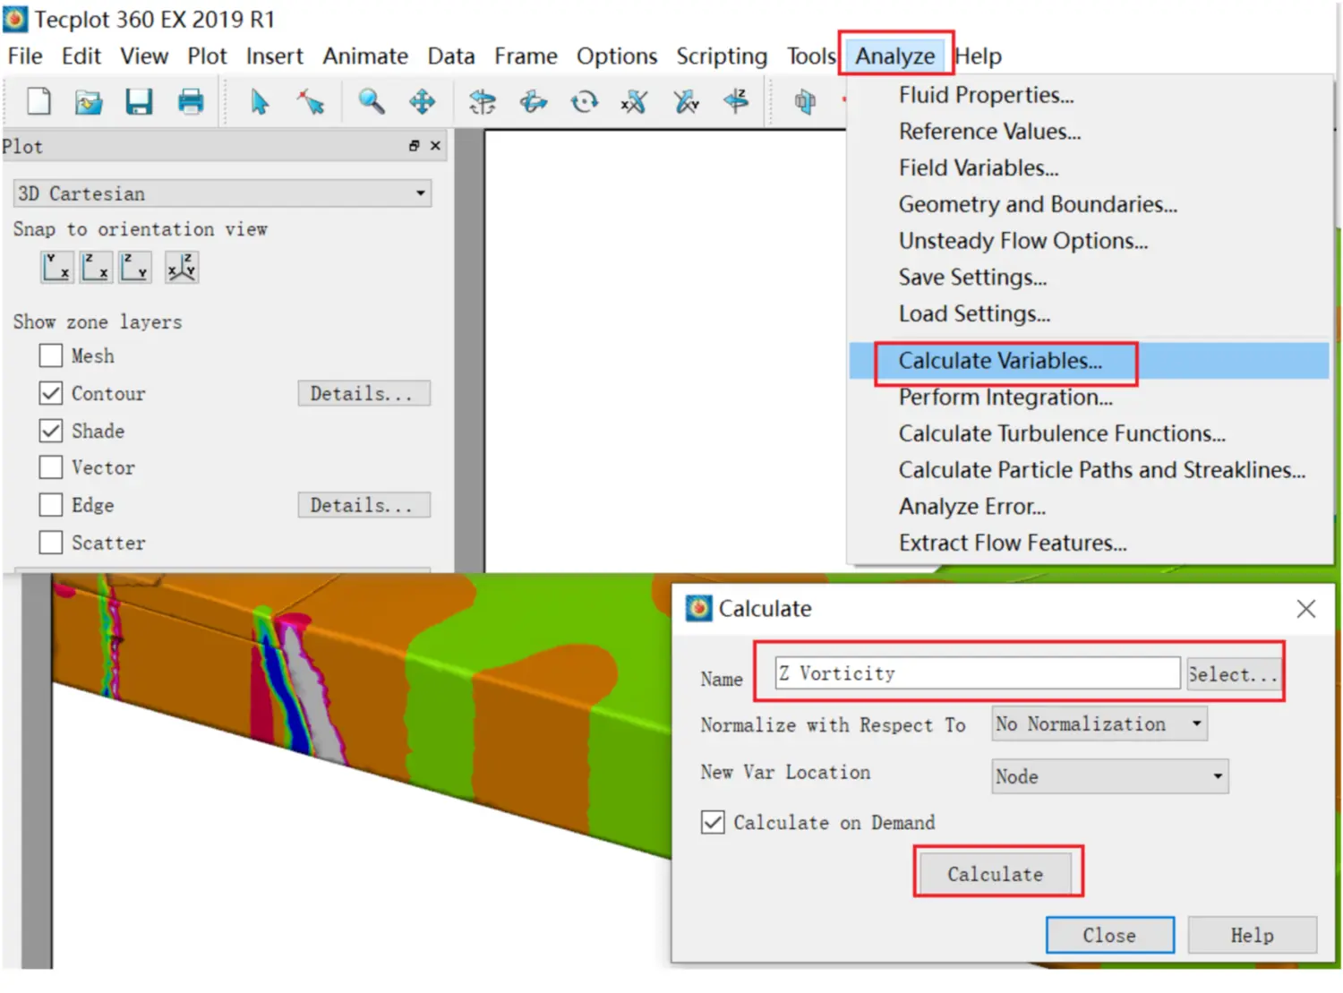Open Edge Details button

364,506
